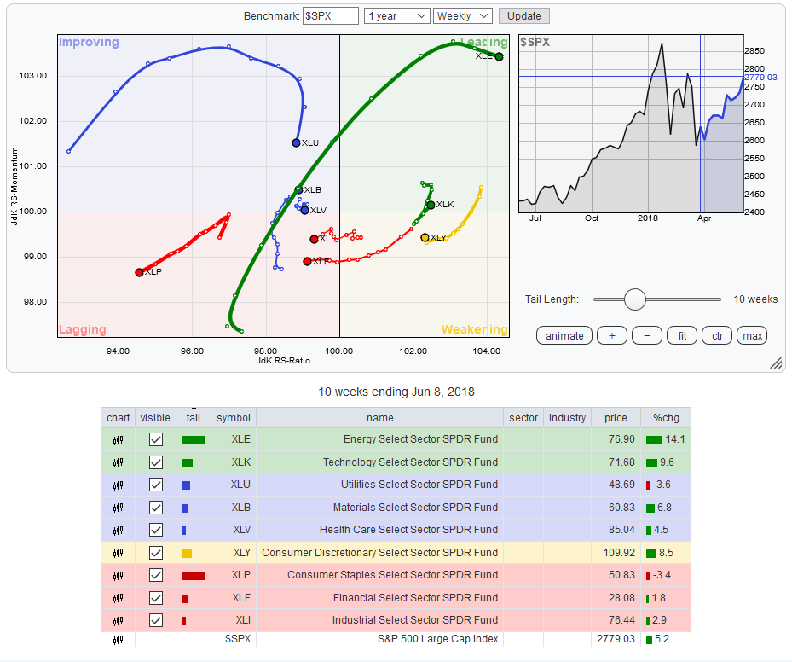Sort table by price column header
This screenshot has height=662, width=792.
pos(616,418)
